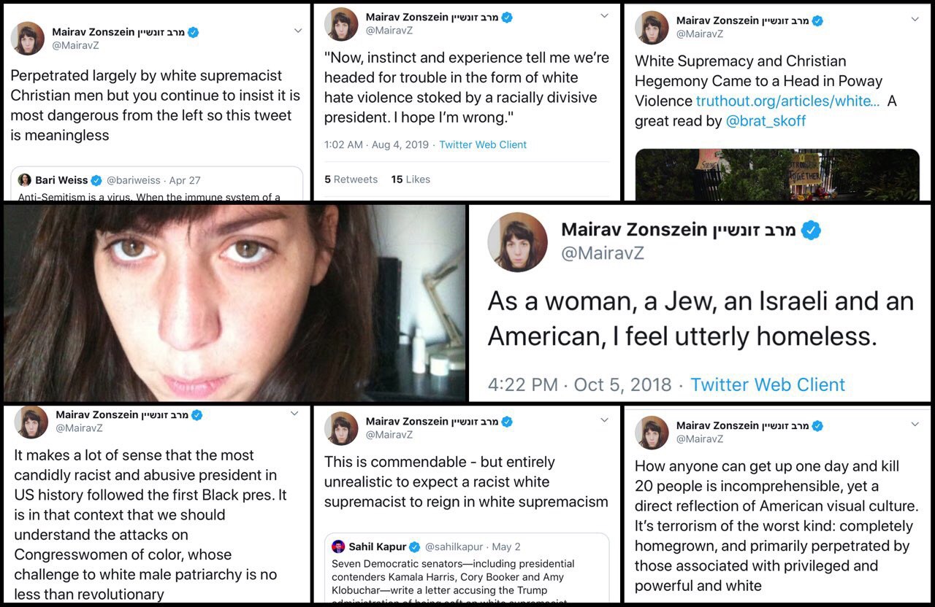The image size is (935, 607).
Task: View the 5 Retweets count
Action: click(351, 179)
